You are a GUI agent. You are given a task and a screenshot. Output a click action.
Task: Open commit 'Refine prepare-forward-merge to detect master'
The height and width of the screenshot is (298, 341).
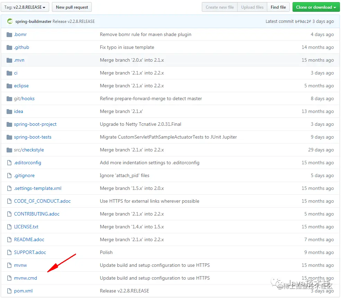pyautogui.click(x=151, y=99)
